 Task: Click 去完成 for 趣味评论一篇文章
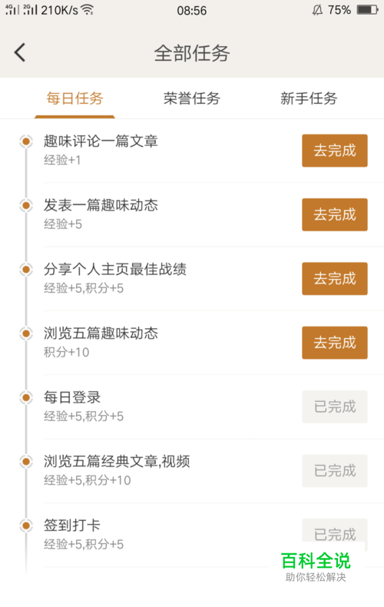click(x=335, y=151)
